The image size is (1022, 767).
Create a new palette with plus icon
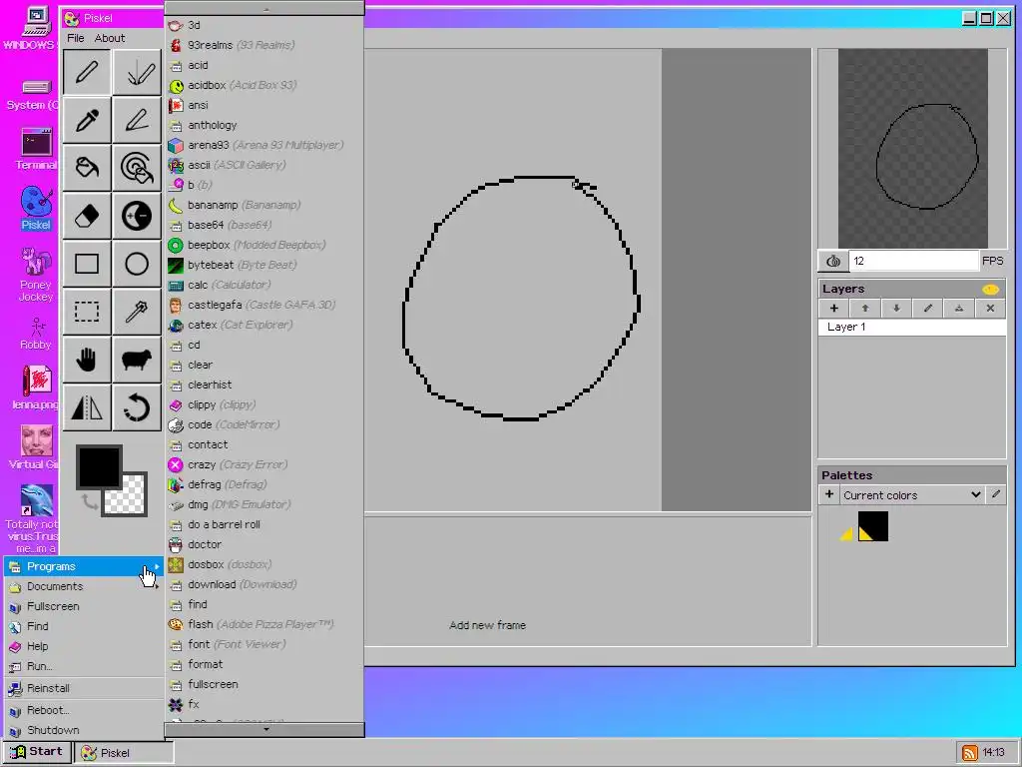[x=829, y=494]
